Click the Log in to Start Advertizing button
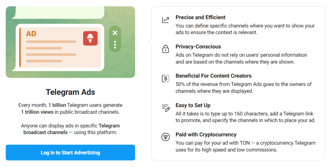Screen dimensions: 330x167 click(x=70, y=153)
